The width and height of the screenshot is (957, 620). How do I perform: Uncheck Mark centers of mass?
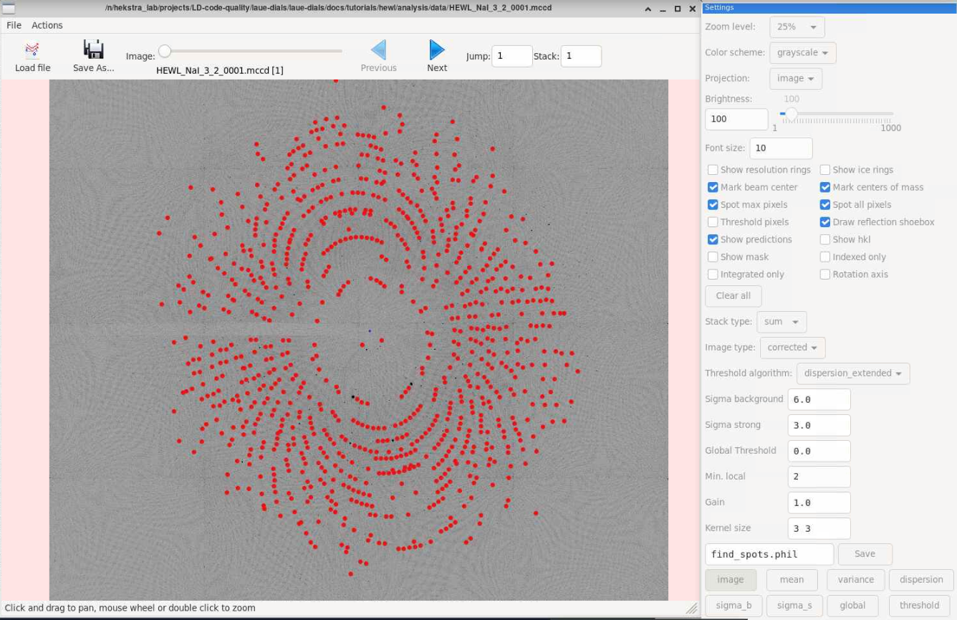coord(825,187)
